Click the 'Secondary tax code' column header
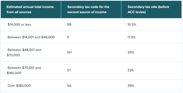This screenshot has width=183, height=93. [x=91, y=9]
